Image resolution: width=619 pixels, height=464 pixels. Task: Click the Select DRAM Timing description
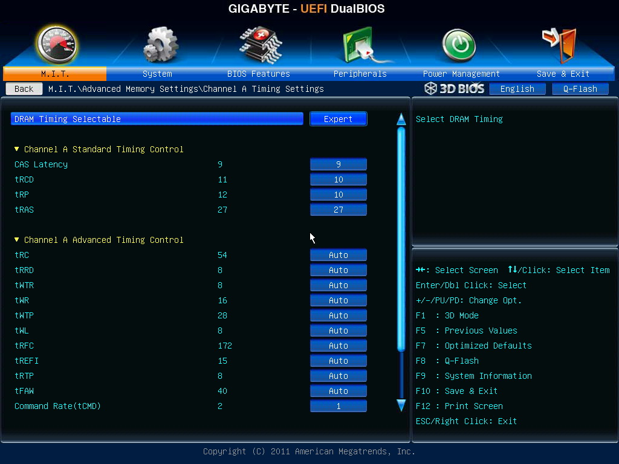point(459,119)
